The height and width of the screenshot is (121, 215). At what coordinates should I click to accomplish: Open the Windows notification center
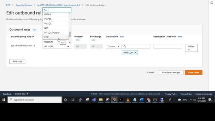[x=210, y=100]
